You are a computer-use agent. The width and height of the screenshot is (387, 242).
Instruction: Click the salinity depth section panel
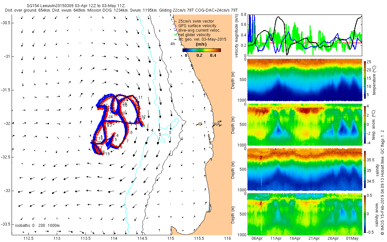(304, 169)
